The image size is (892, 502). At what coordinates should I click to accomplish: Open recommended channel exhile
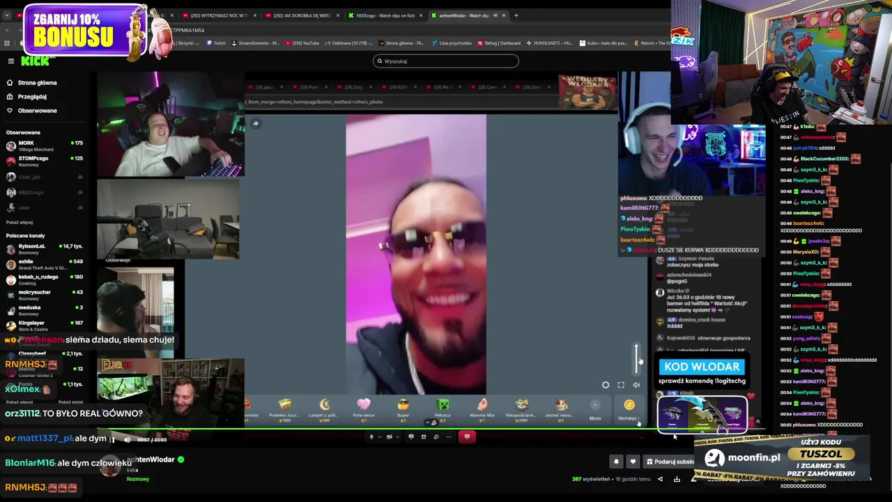click(44, 264)
